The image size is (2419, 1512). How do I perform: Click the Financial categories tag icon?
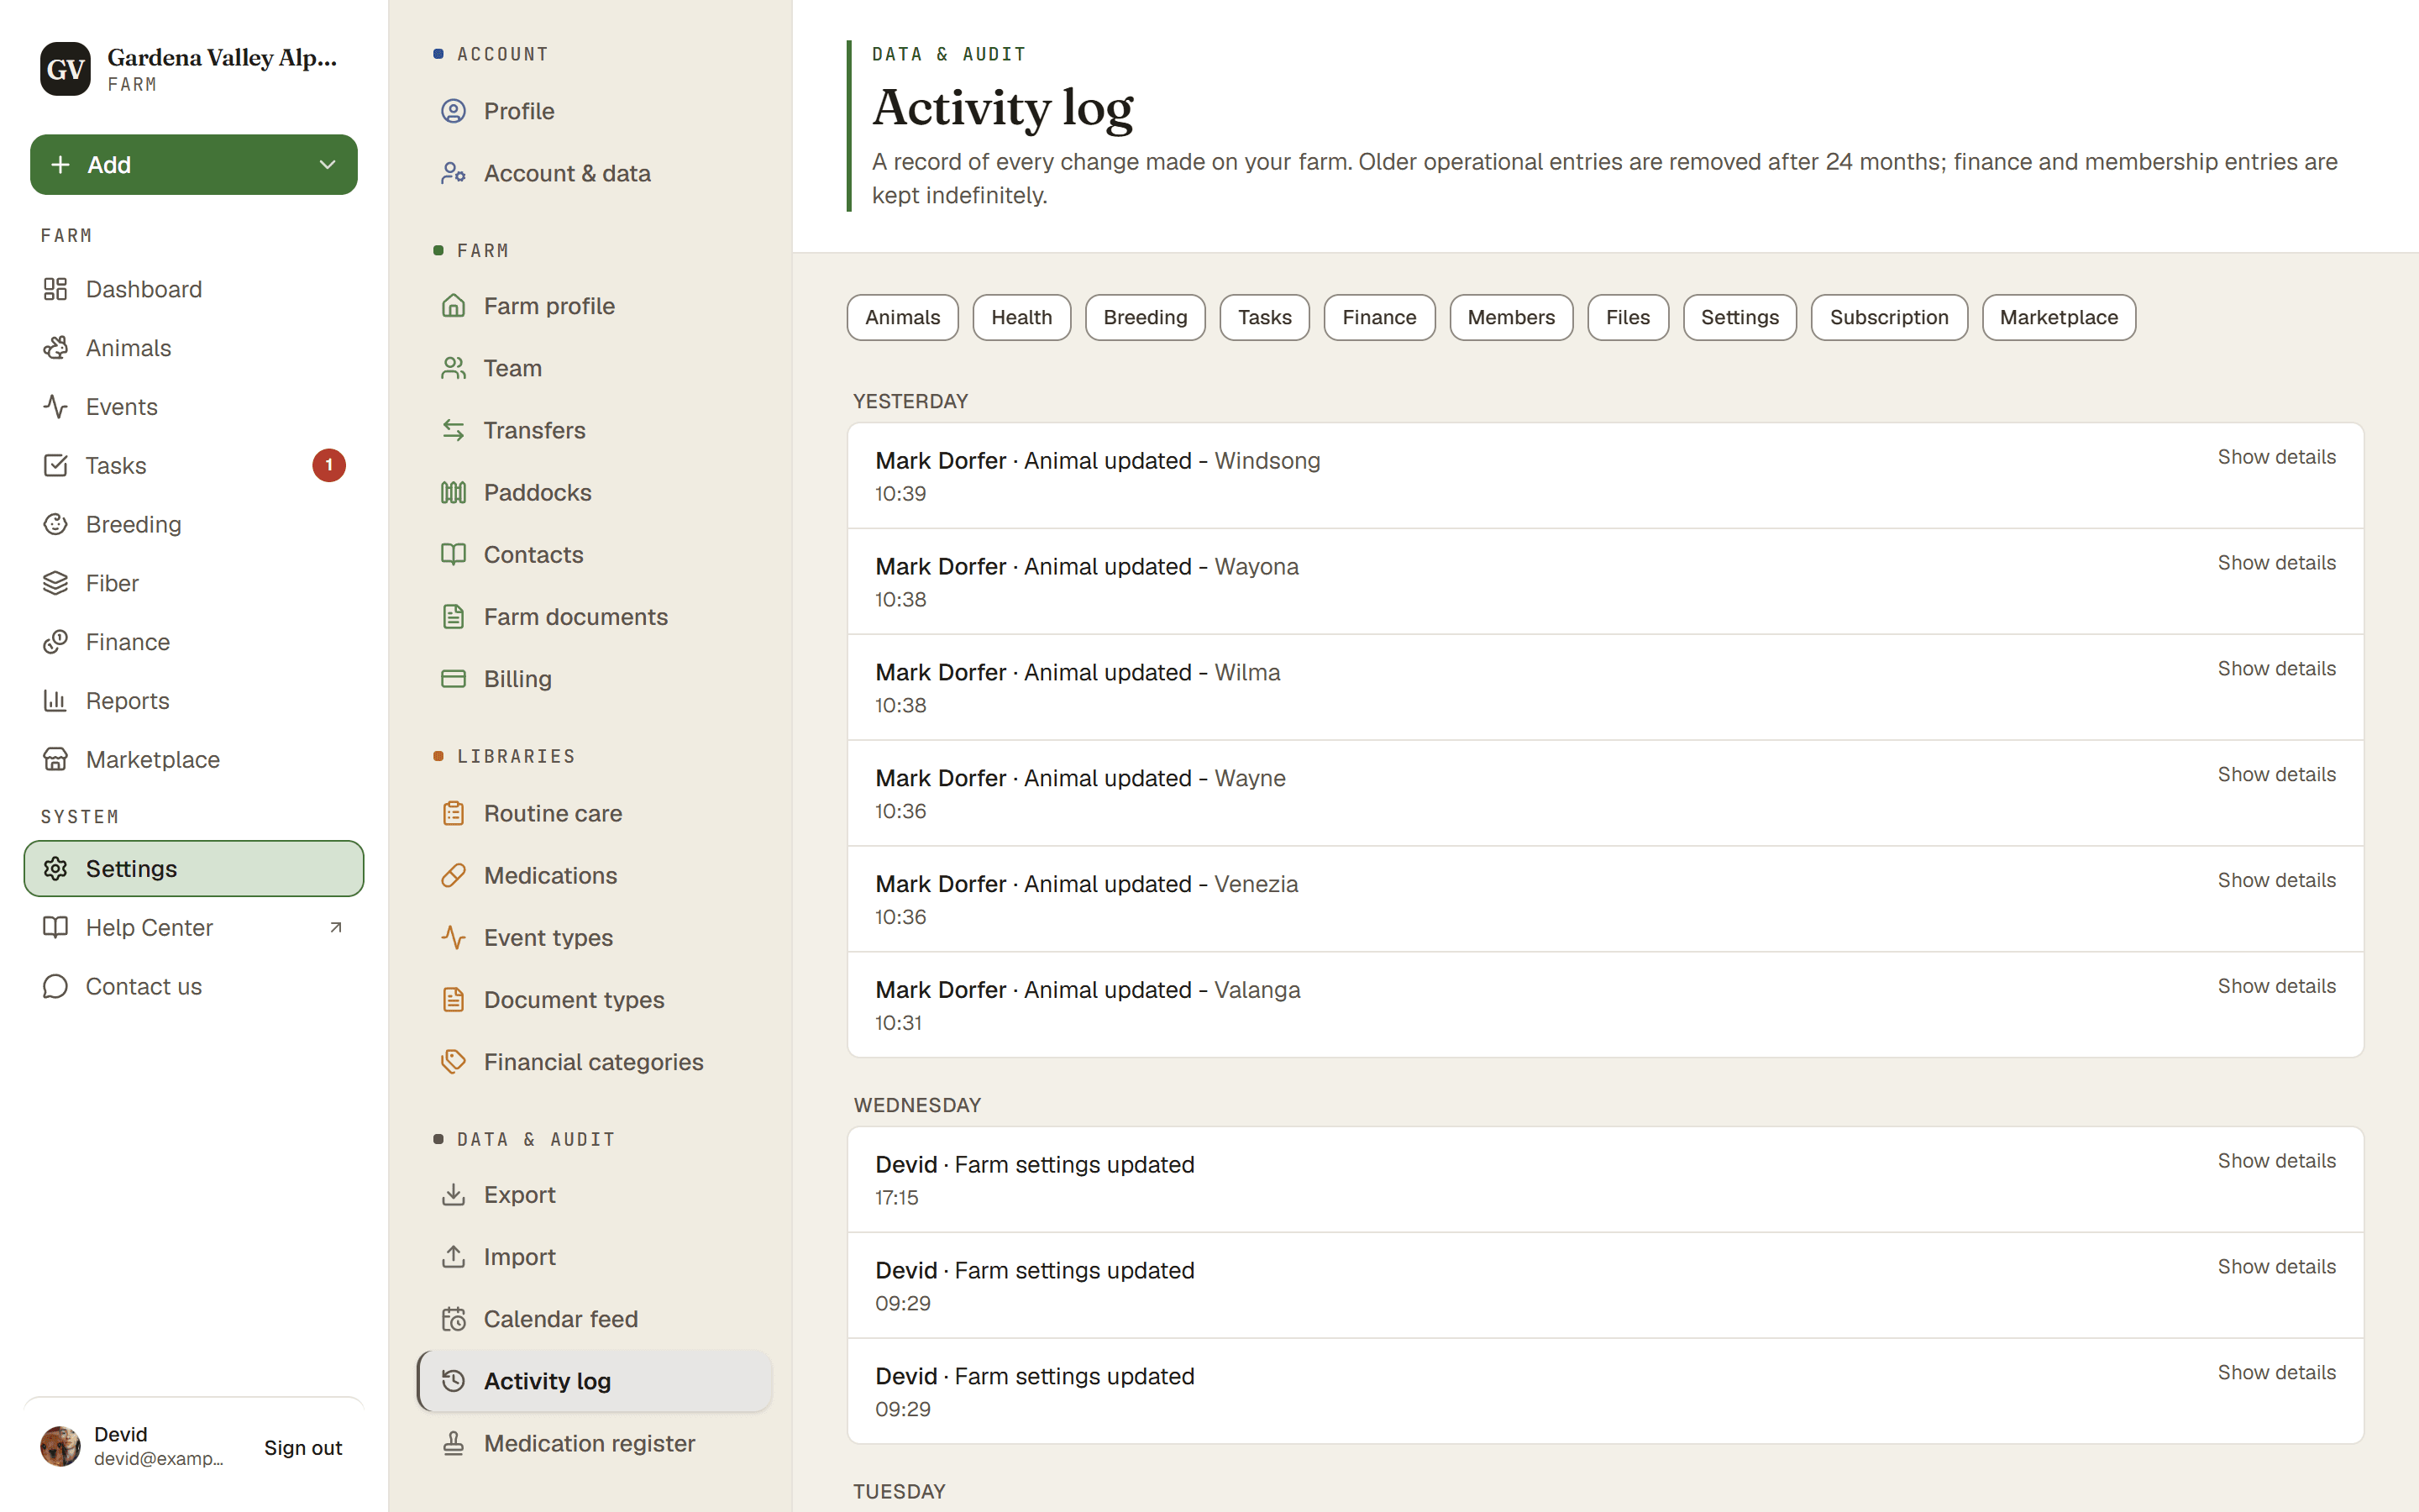pos(454,1062)
